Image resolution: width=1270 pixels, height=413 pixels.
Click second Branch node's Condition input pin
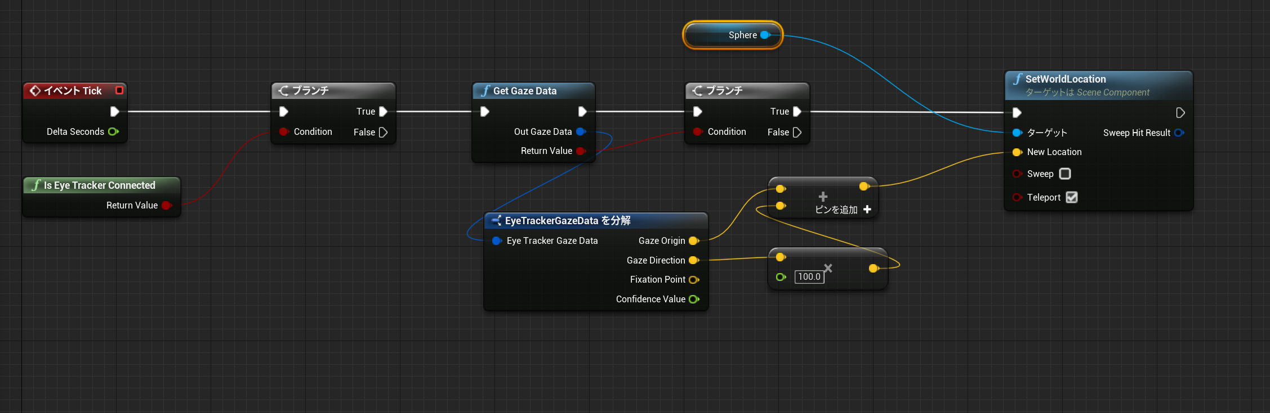click(698, 131)
